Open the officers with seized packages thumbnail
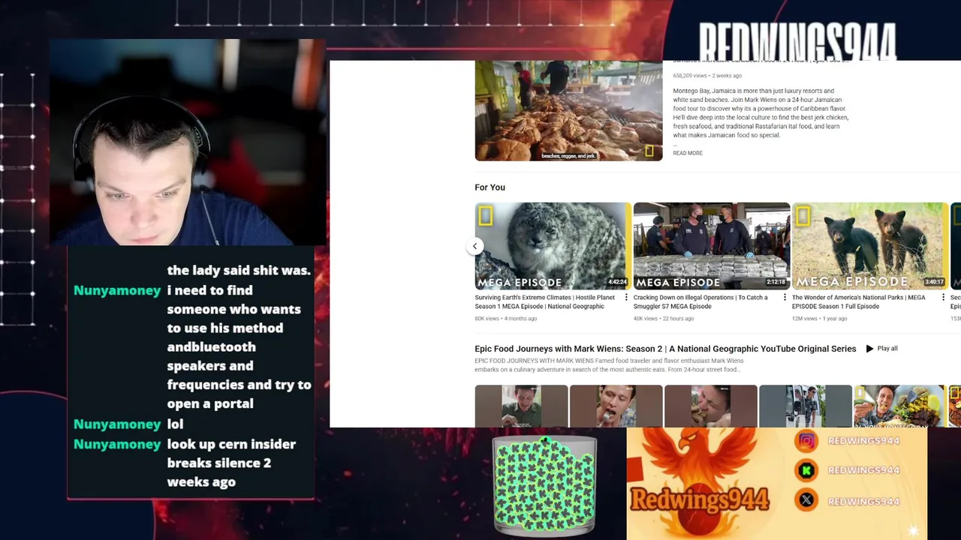 tap(711, 246)
